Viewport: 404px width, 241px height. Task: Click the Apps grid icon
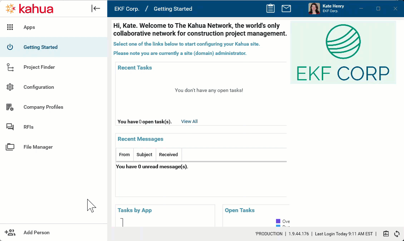pyautogui.click(x=10, y=27)
